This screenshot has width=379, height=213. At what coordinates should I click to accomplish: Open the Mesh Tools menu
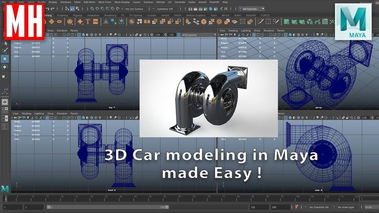pyautogui.click(x=105, y=2)
